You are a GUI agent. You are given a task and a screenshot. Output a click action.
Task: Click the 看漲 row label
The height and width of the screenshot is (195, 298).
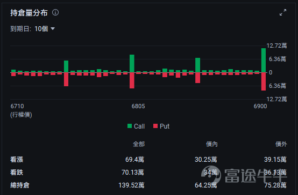click(x=17, y=160)
